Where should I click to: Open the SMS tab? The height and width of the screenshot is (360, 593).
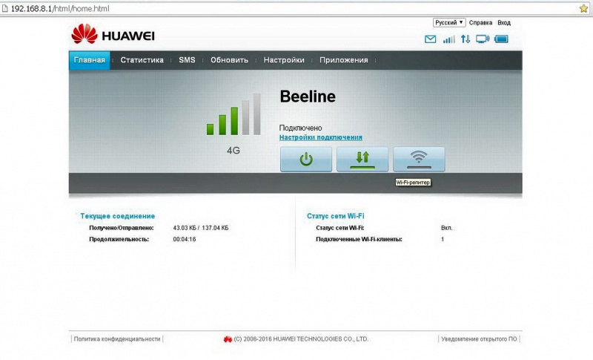187,60
